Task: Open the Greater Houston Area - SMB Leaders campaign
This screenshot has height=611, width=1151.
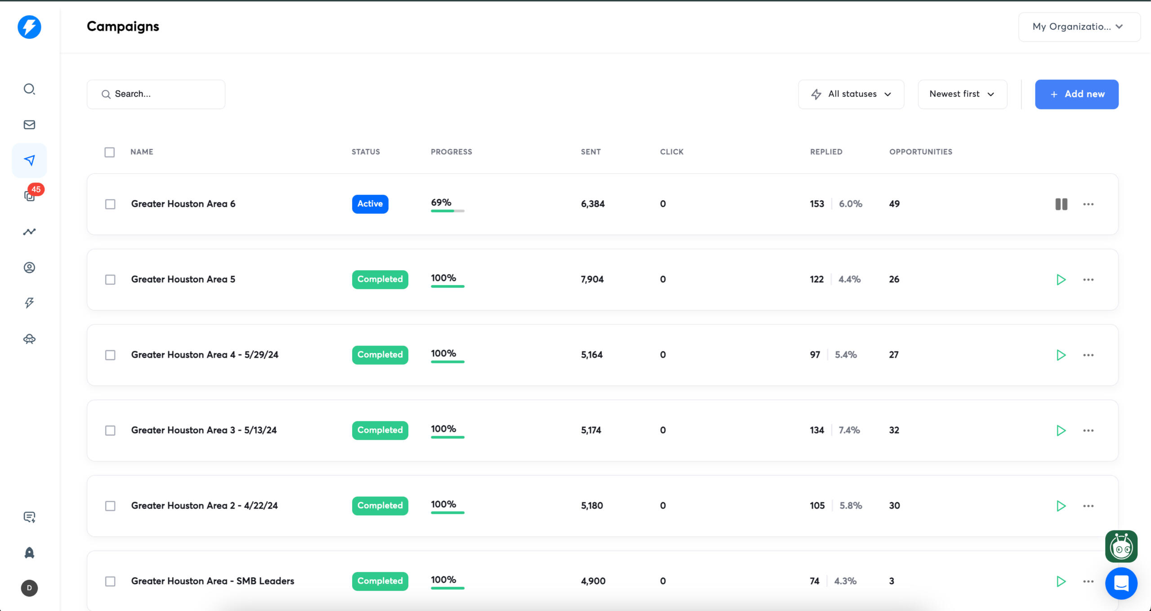Action: pos(212,581)
